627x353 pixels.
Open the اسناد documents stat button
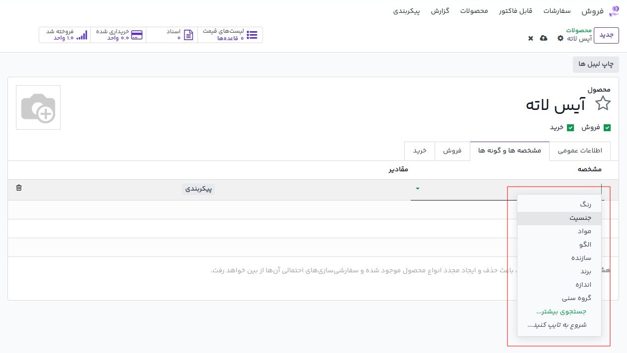172,35
